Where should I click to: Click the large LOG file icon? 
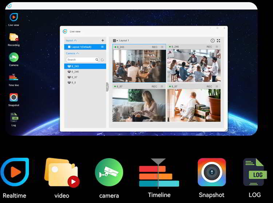[255, 172]
